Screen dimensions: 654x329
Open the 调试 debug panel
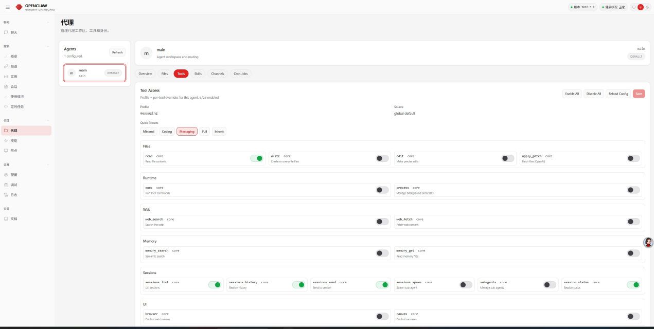pos(13,184)
